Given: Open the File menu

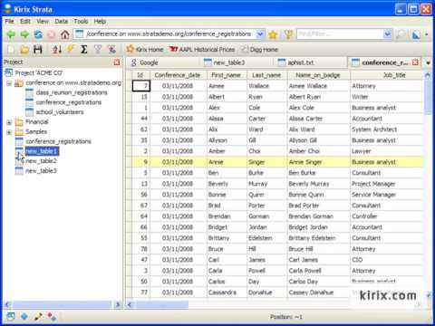Looking at the screenshot, I should (x=10, y=21).
